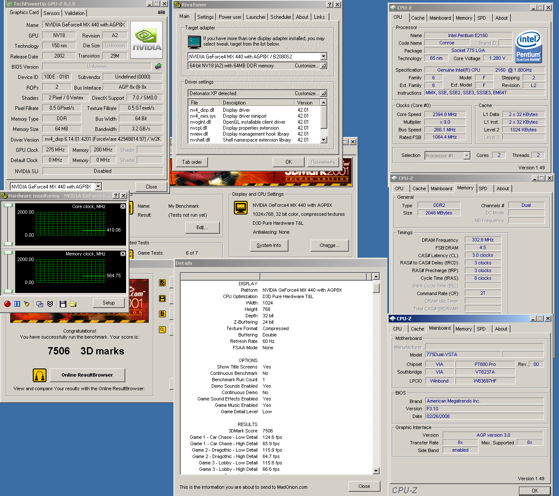Open log folder icon in monitoring toolbar
Image resolution: width=559 pixels, height=496 pixels.
click(73, 304)
